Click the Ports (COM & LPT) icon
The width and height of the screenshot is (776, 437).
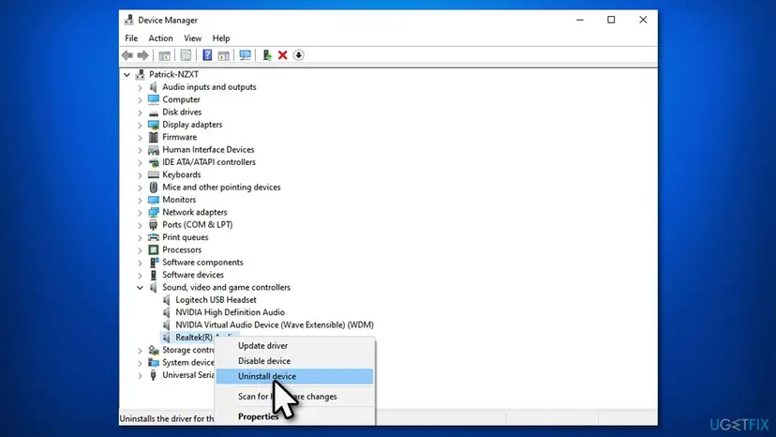click(x=154, y=225)
